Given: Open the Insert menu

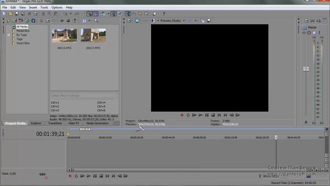Looking at the screenshot, I should tap(33, 7).
